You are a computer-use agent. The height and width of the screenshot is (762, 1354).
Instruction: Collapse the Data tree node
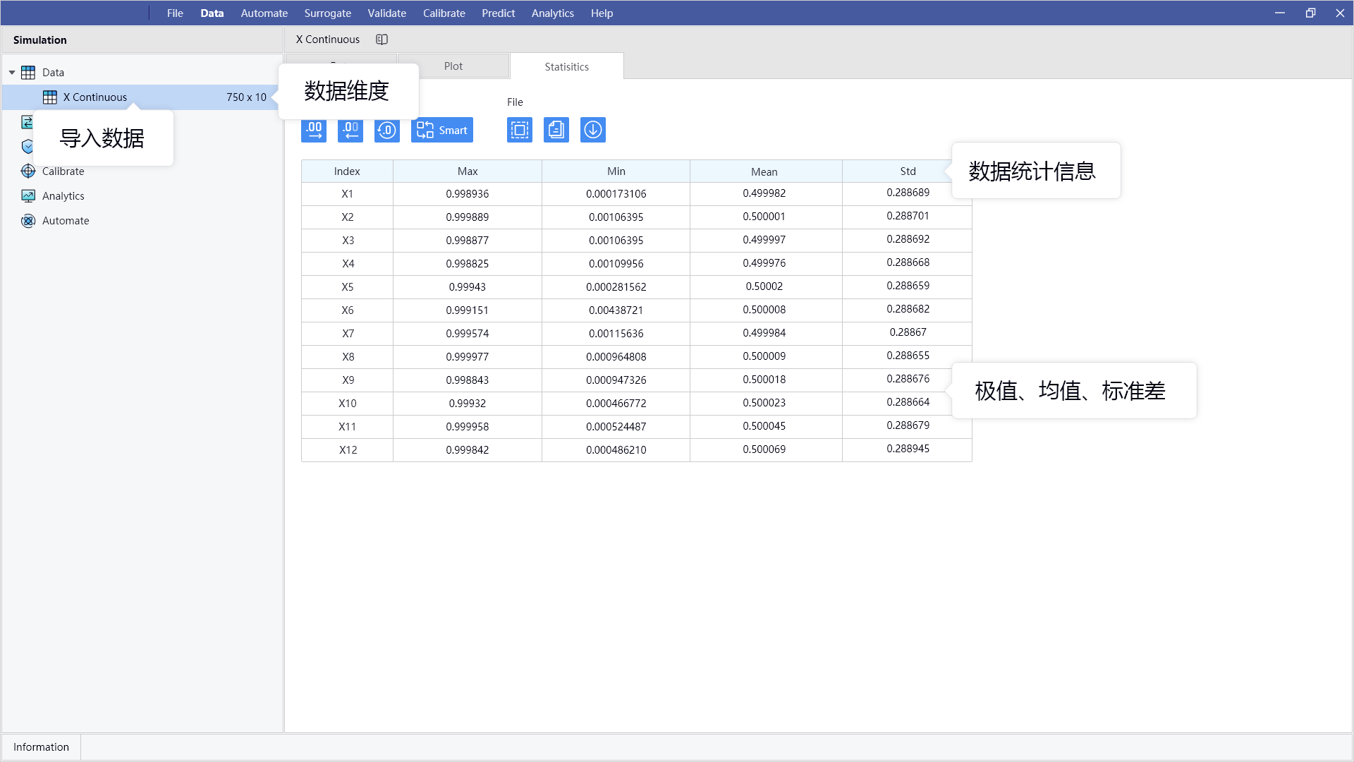12,73
